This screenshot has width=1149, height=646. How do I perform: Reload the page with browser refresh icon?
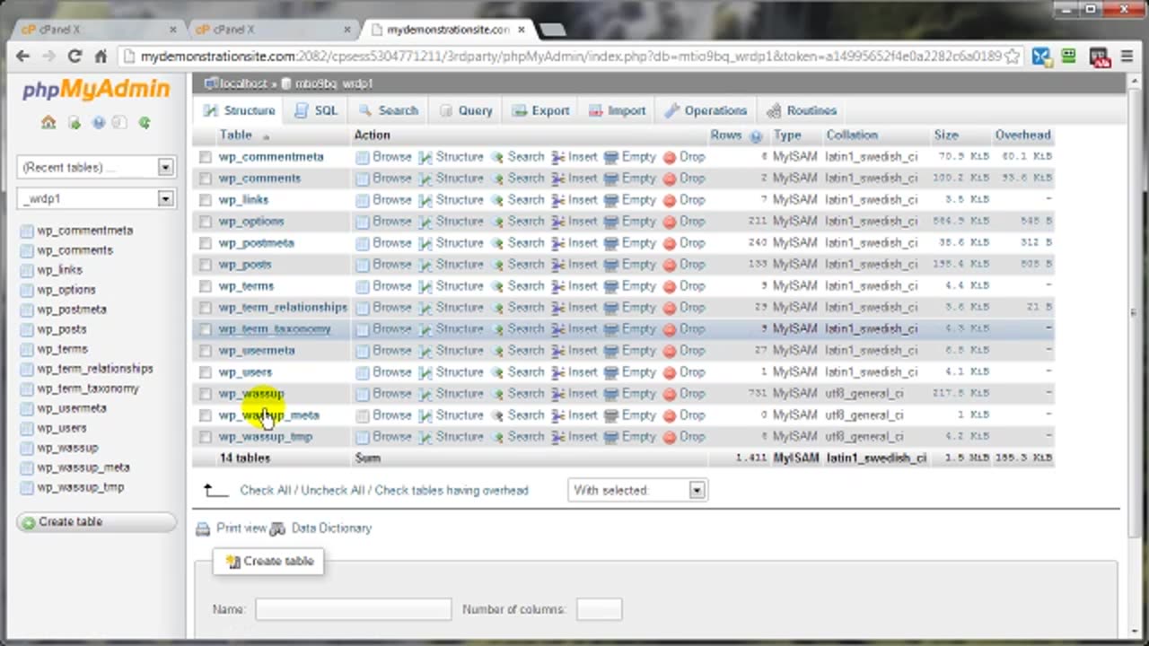click(x=75, y=56)
